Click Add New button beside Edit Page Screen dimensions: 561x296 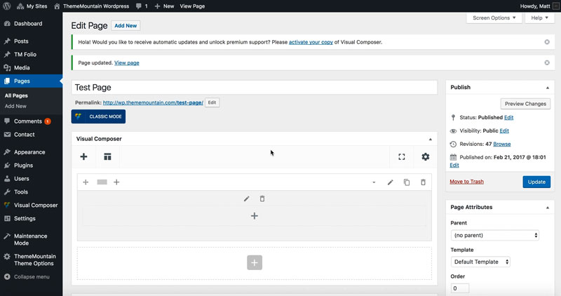point(126,26)
